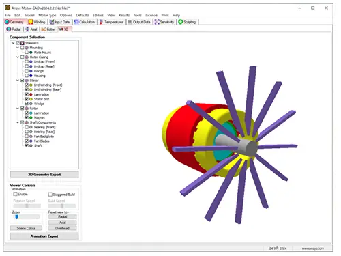
Task: Collapse the Outer Casing tree node
Action: coord(18,57)
